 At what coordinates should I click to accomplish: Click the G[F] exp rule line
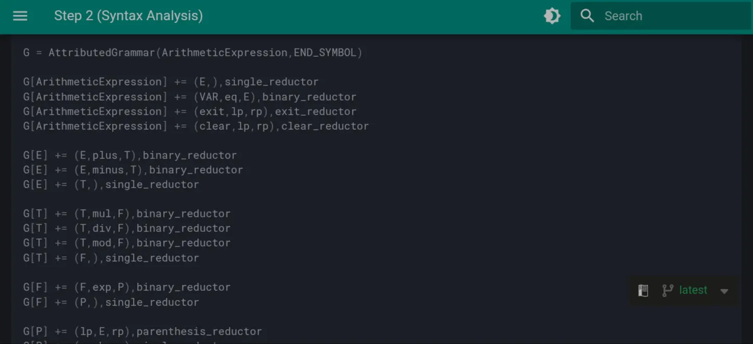pos(127,287)
